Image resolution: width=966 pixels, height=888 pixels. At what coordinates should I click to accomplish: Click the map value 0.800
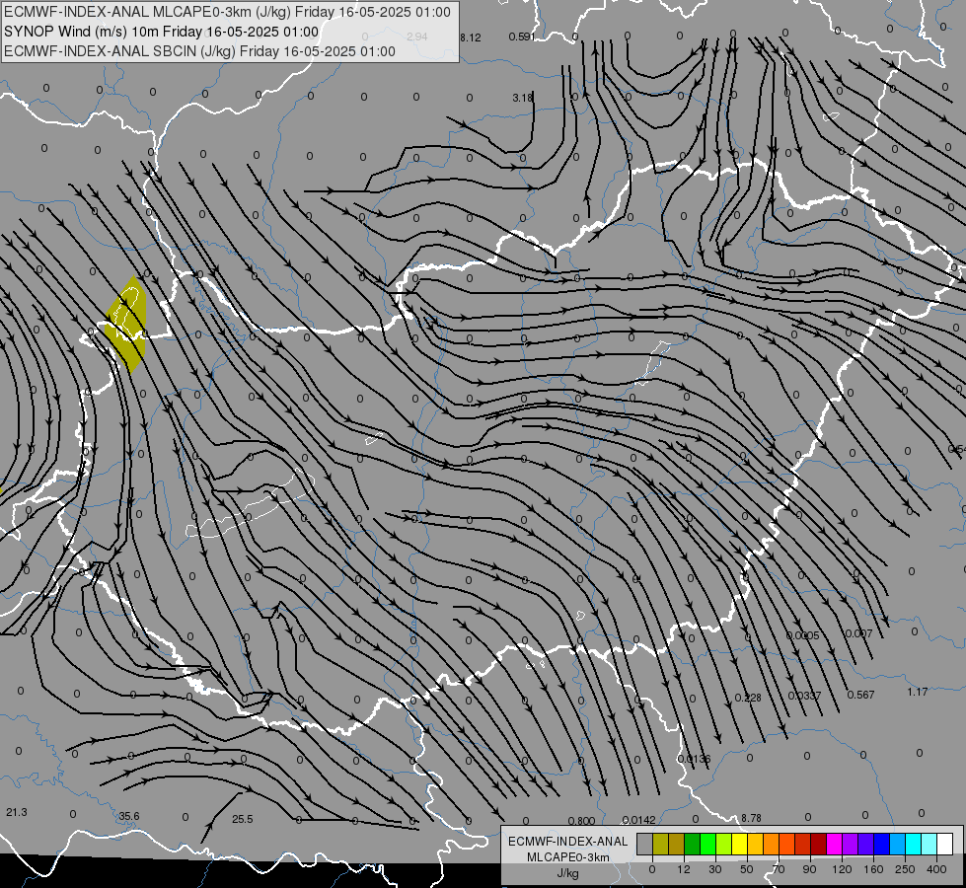point(581,821)
